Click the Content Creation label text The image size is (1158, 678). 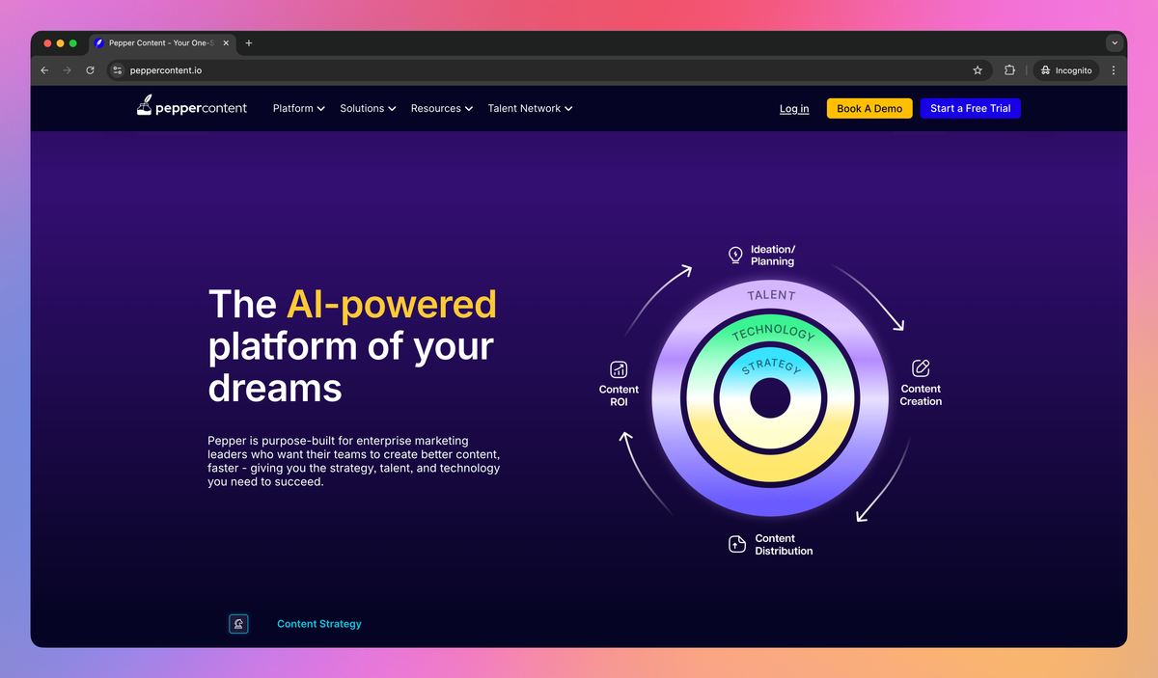tap(921, 394)
